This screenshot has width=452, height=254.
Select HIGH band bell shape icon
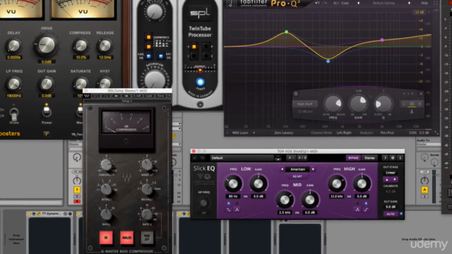pos(357,210)
